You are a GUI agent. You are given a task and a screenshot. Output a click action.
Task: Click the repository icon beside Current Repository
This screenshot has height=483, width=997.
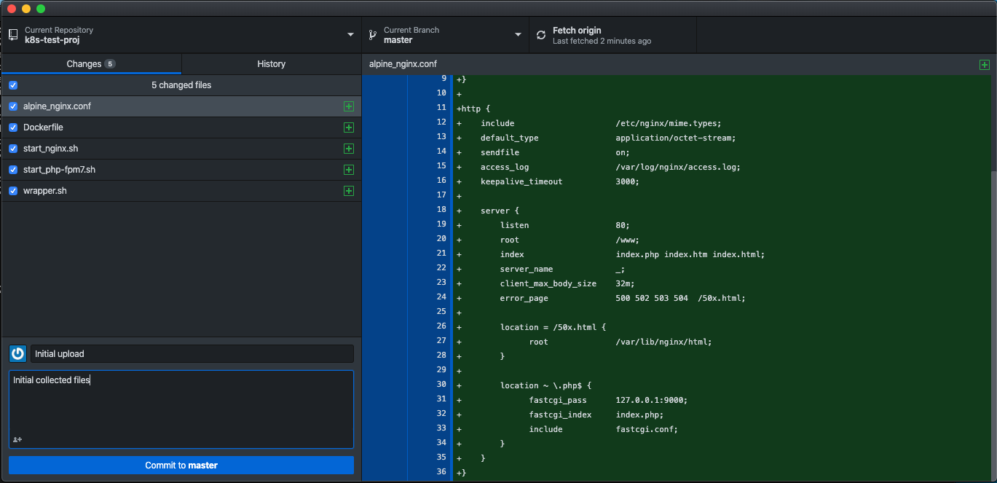coord(13,35)
